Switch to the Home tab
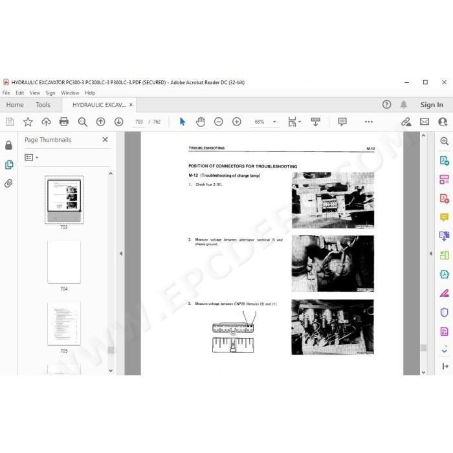This screenshot has width=453, height=453. pos(15,105)
